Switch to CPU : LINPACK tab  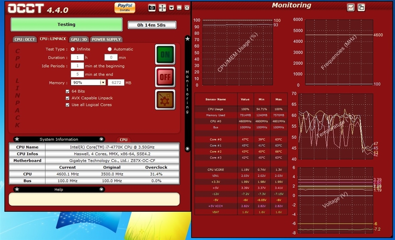pyautogui.click(x=53, y=39)
